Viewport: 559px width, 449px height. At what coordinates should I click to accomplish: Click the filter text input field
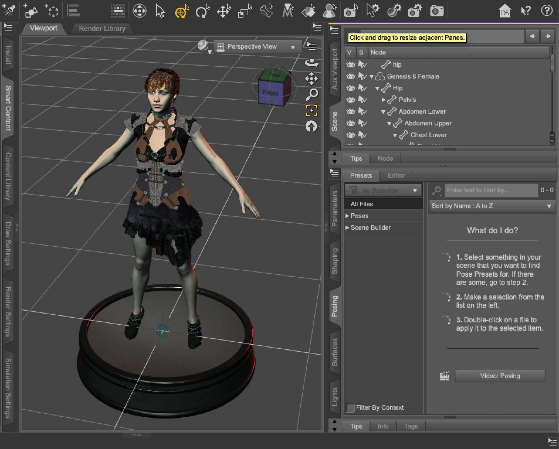pos(491,190)
